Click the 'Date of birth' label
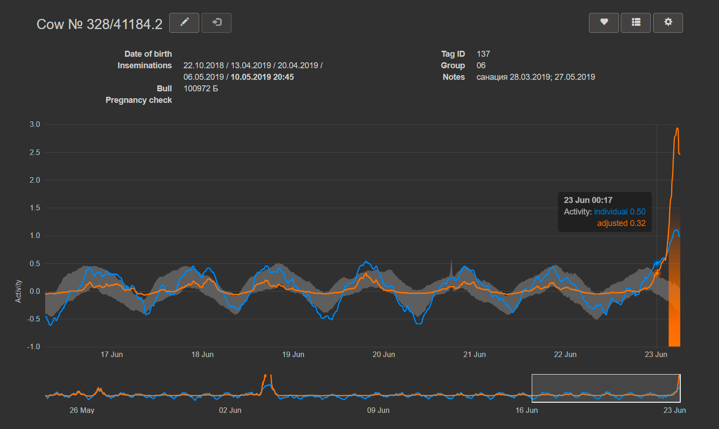719x429 pixels. point(148,54)
